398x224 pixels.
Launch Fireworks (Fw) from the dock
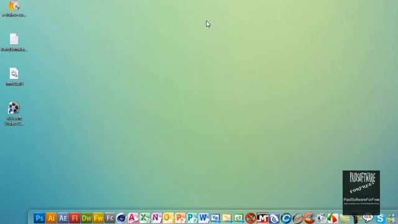click(98, 218)
